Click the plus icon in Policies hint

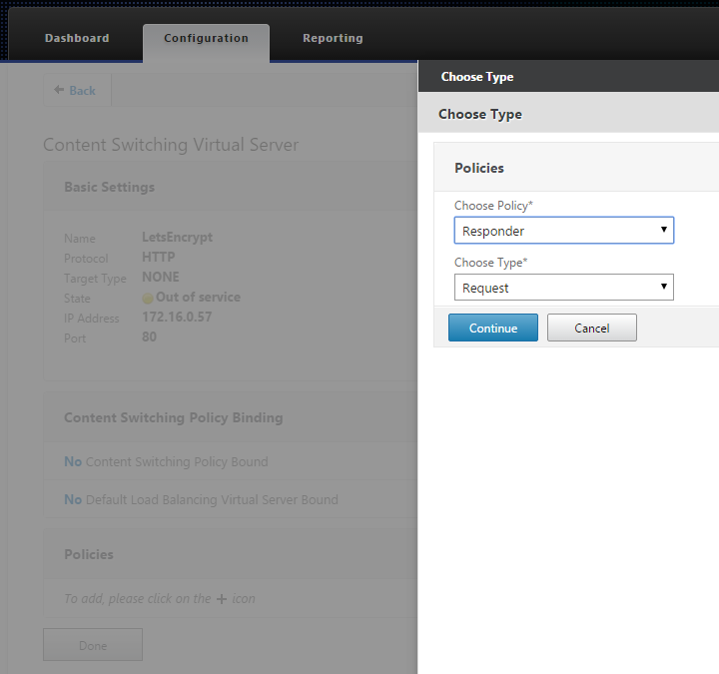click(221, 599)
